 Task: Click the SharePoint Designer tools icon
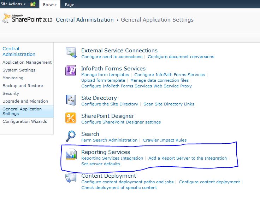(x=71, y=118)
